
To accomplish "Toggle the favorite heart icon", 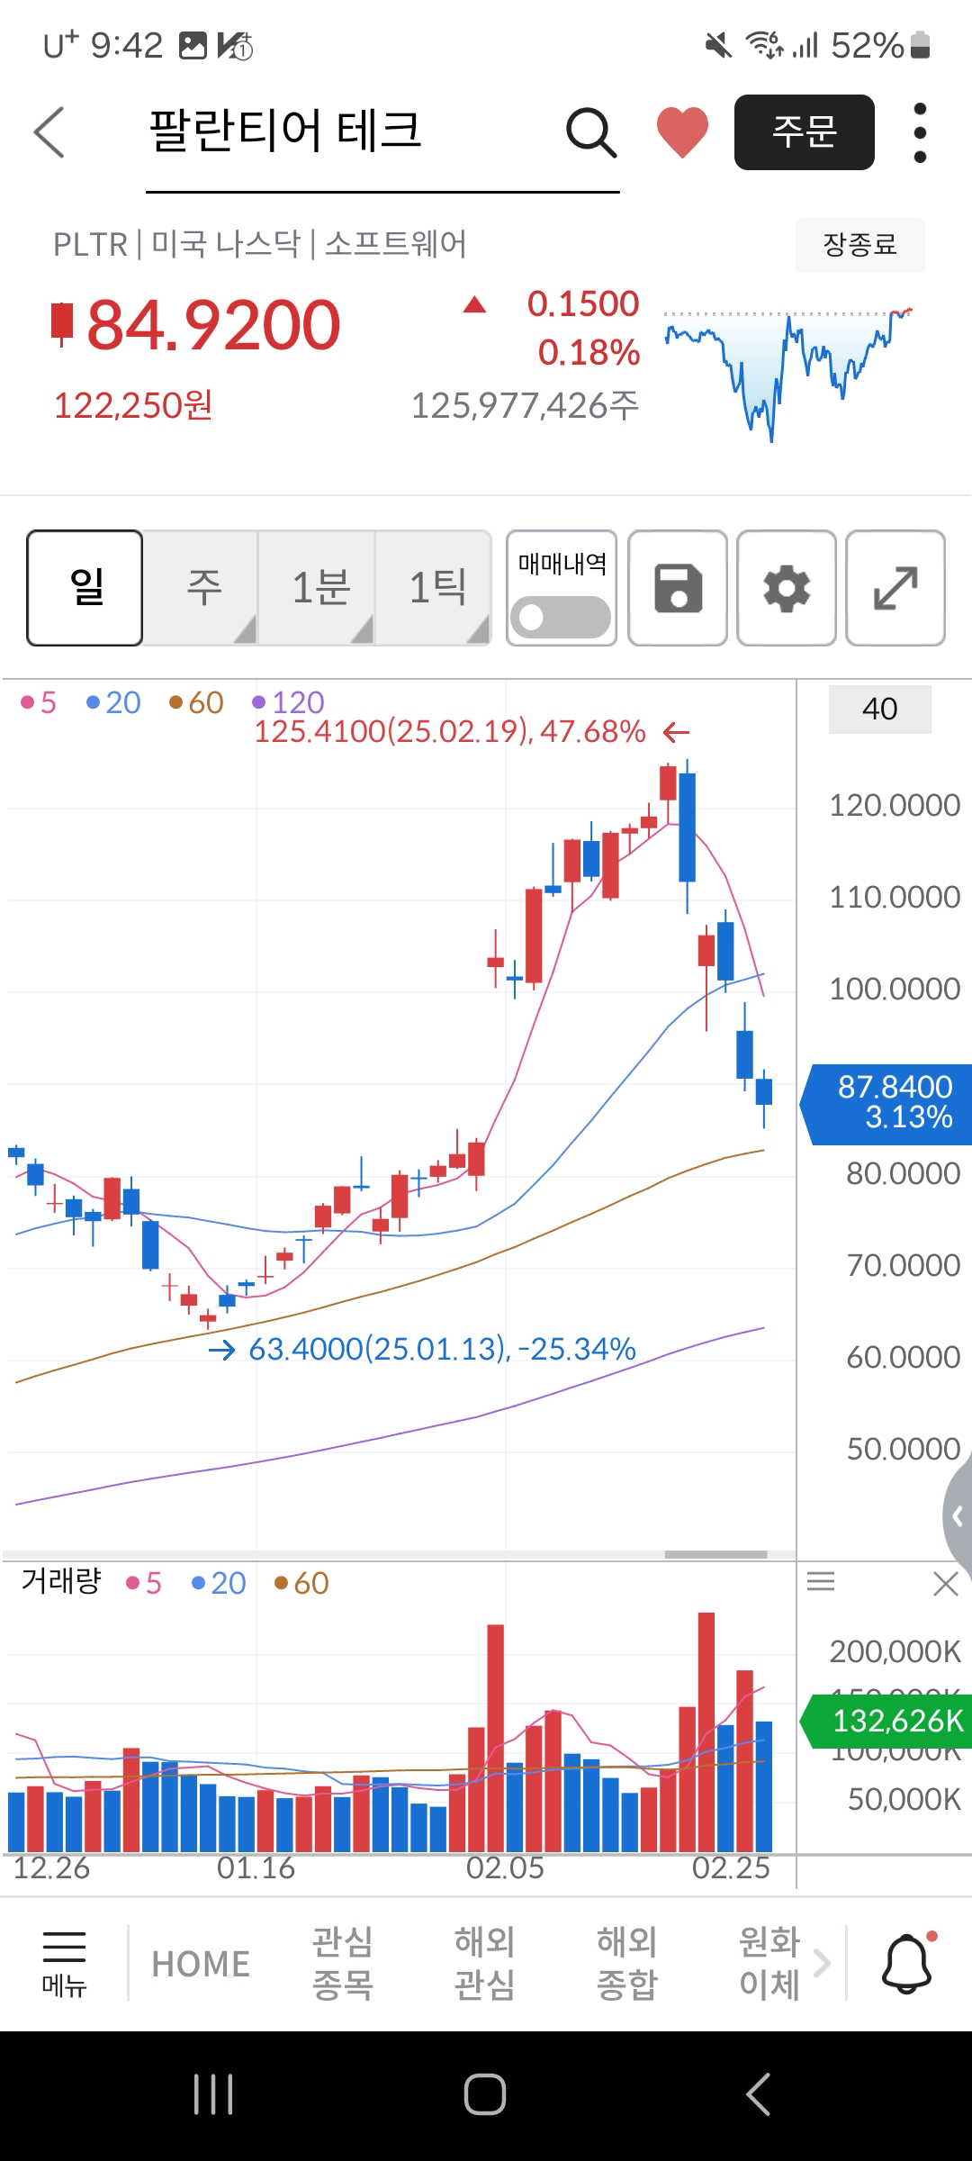I will [682, 132].
